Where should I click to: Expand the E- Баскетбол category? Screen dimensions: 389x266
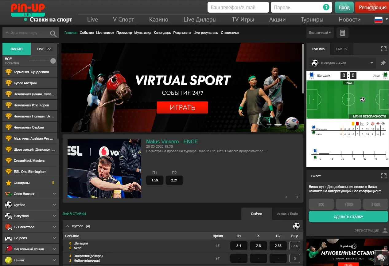coord(54,227)
